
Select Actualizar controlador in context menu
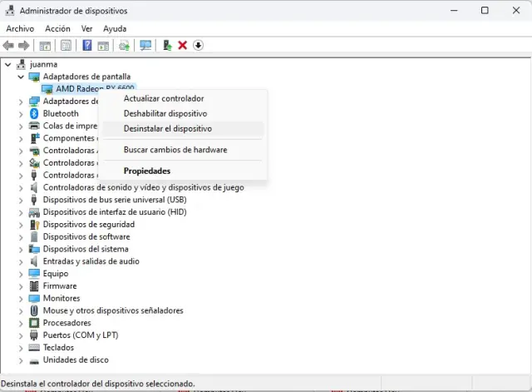point(164,98)
